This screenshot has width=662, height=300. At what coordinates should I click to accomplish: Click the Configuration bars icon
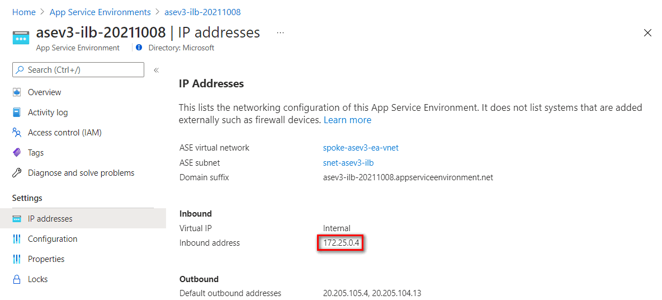17,239
